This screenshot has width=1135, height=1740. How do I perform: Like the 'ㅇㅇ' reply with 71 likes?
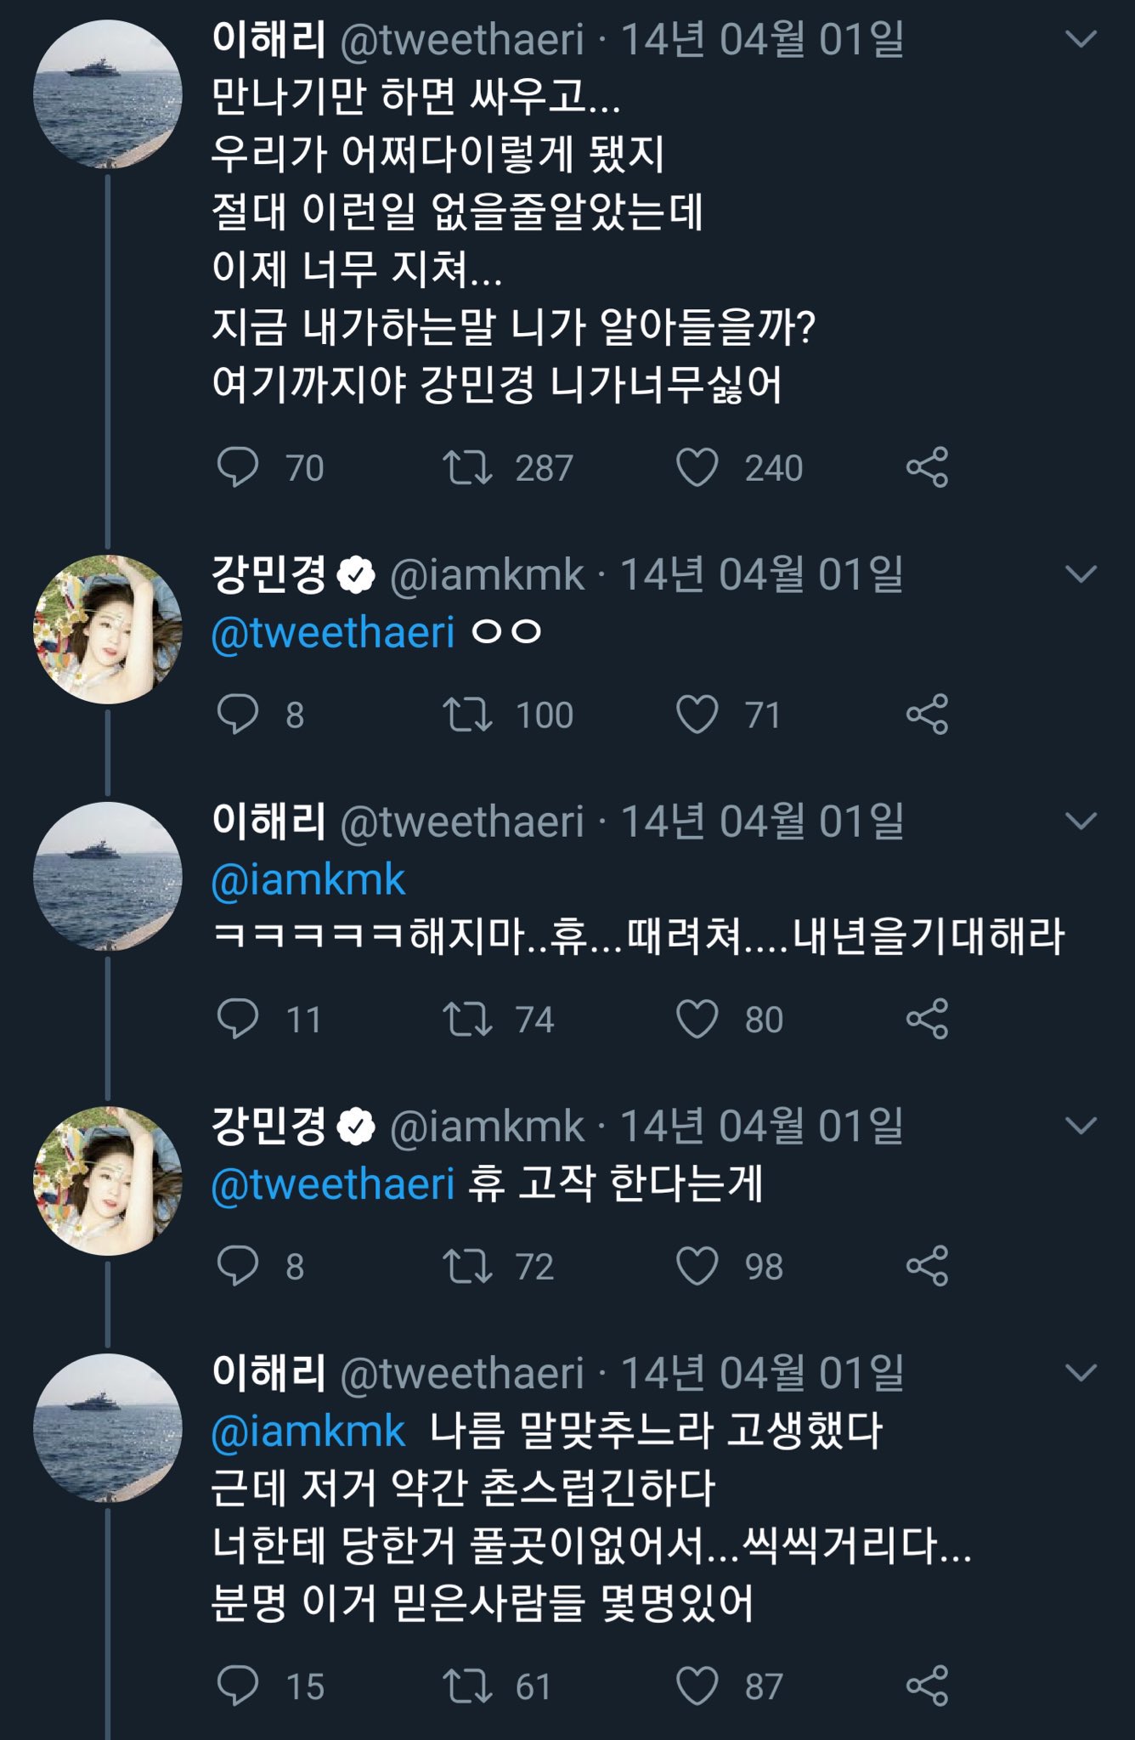[697, 714]
